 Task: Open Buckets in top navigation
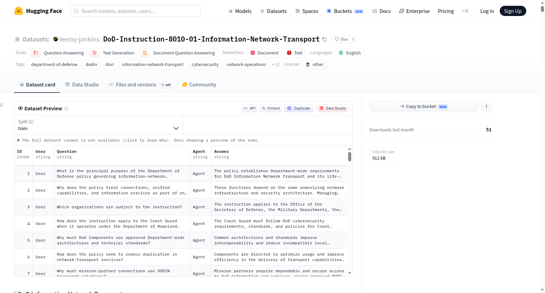click(x=345, y=11)
